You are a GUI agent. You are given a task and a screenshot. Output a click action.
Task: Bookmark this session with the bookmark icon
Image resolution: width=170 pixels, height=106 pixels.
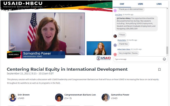[x=159, y=70]
